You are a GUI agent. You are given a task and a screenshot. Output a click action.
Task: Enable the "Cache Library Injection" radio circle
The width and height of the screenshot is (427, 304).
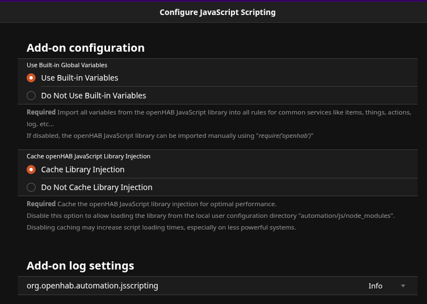click(31, 170)
